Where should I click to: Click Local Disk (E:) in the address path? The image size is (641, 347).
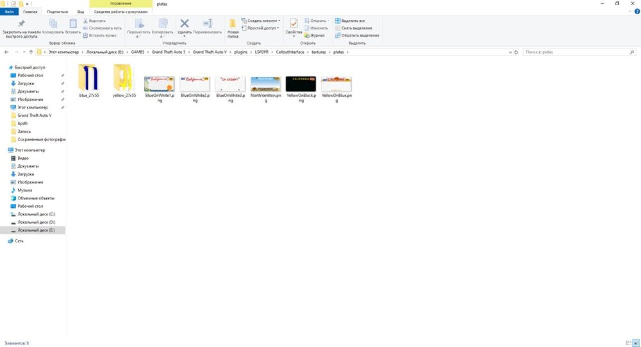pos(104,52)
